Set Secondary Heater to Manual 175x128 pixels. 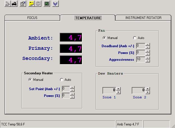(30, 80)
